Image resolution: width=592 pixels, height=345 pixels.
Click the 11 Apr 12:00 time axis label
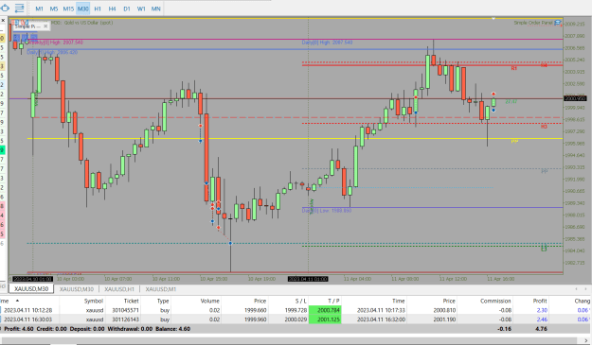453,279
